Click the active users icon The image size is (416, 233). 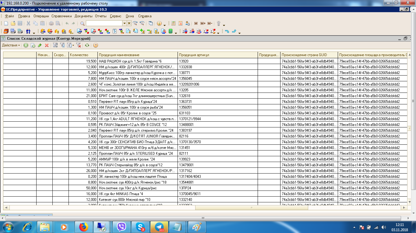(x=187, y=23)
